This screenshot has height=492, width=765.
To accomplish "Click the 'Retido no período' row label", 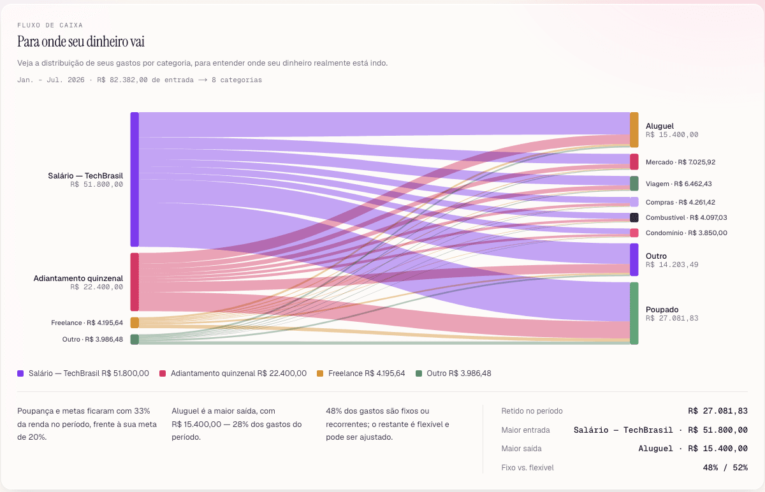I will point(532,411).
